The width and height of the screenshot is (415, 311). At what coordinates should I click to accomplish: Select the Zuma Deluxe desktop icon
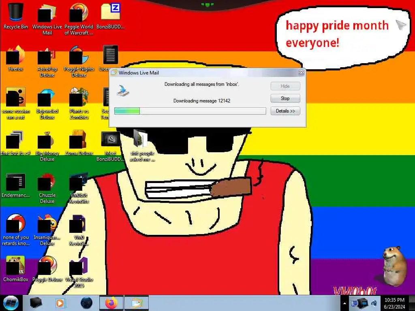79,143
